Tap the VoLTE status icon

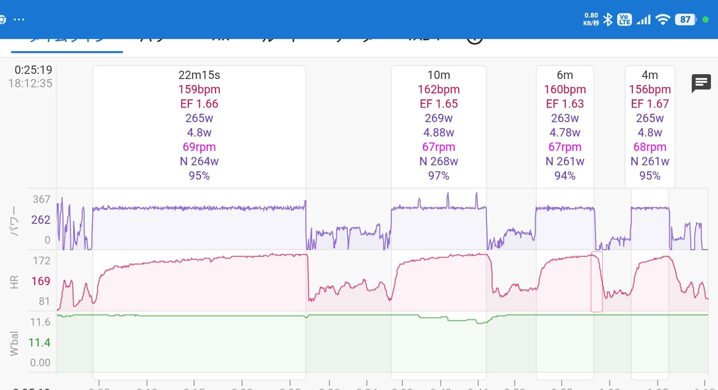(x=624, y=20)
